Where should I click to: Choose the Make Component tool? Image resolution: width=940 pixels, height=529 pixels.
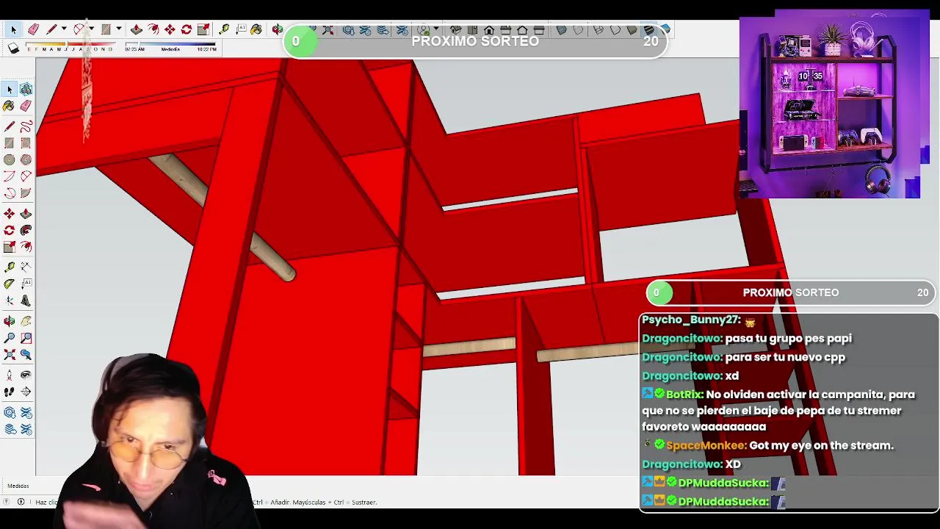26,90
